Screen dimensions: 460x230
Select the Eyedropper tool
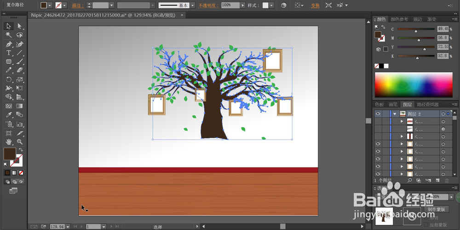pos(8,115)
